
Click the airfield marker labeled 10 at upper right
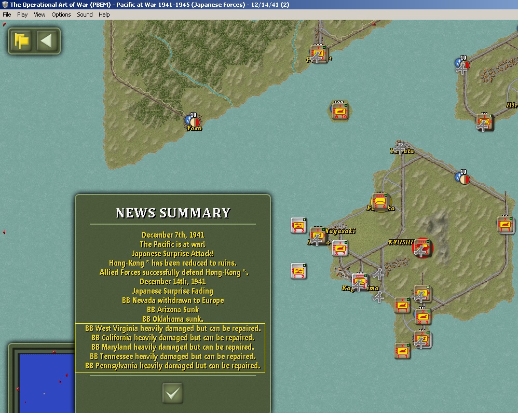[x=462, y=65]
